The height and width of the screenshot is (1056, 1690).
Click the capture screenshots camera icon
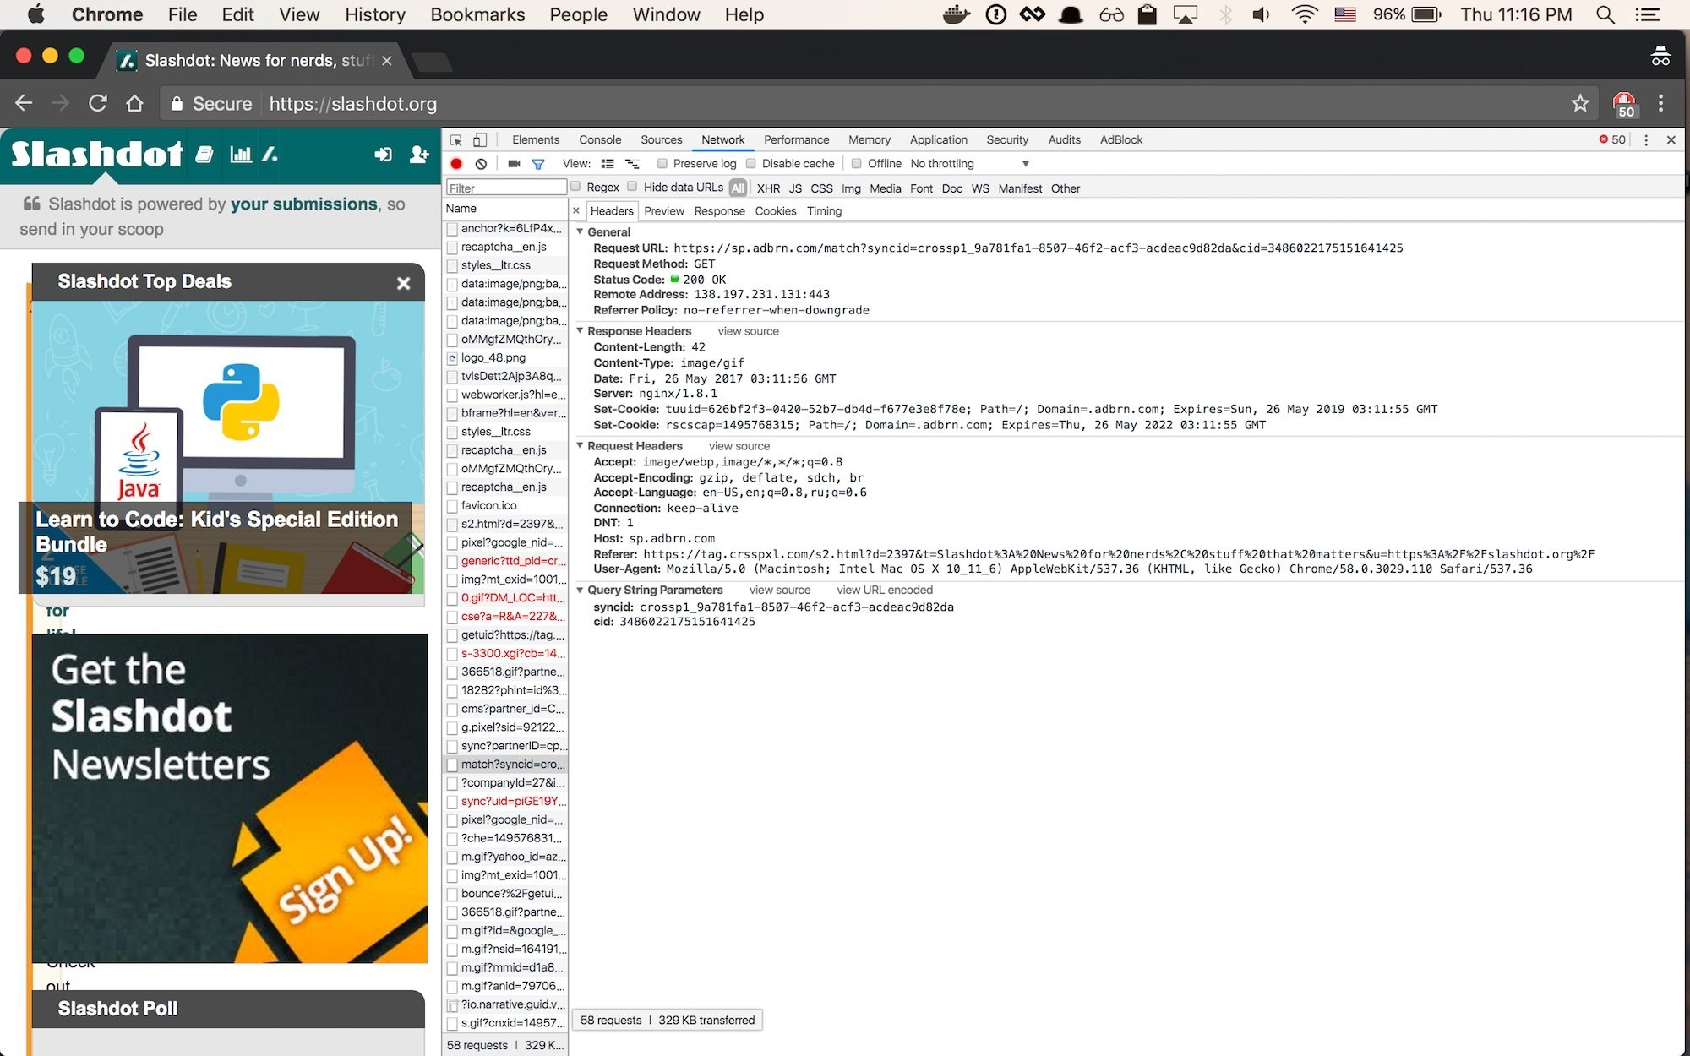pos(514,164)
